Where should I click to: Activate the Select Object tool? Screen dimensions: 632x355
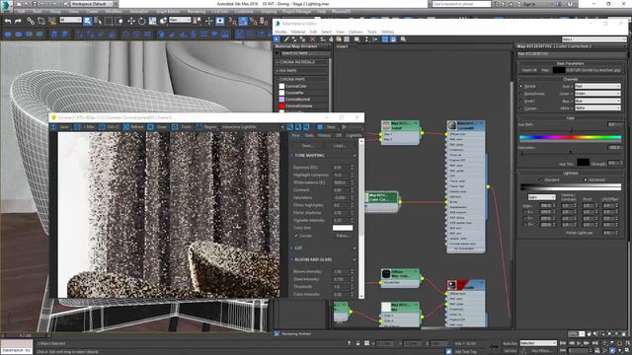pos(88,21)
